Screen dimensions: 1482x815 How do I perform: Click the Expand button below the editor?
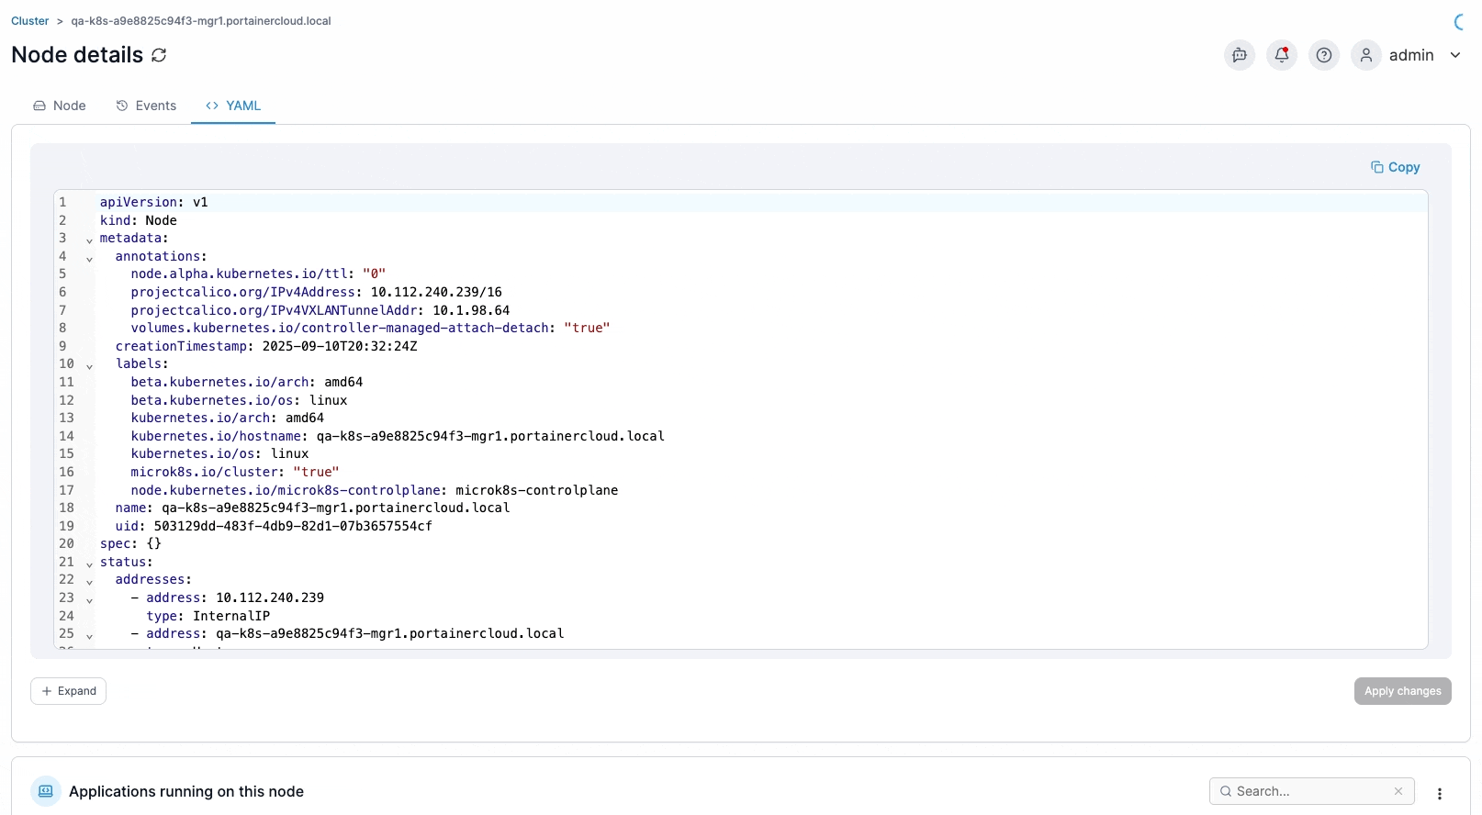click(x=69, y=691)
